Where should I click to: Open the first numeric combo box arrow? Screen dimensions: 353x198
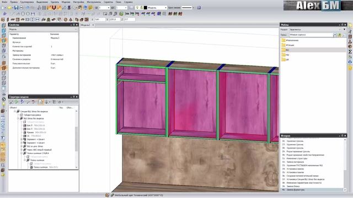click(108, 8)
